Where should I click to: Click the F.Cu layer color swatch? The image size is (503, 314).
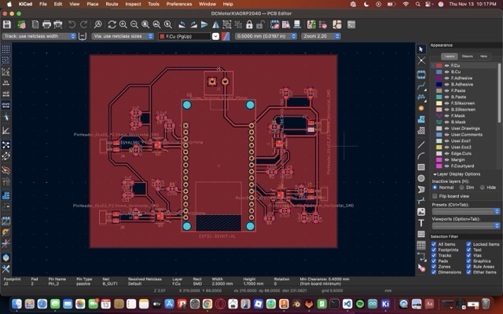(439, 65)
